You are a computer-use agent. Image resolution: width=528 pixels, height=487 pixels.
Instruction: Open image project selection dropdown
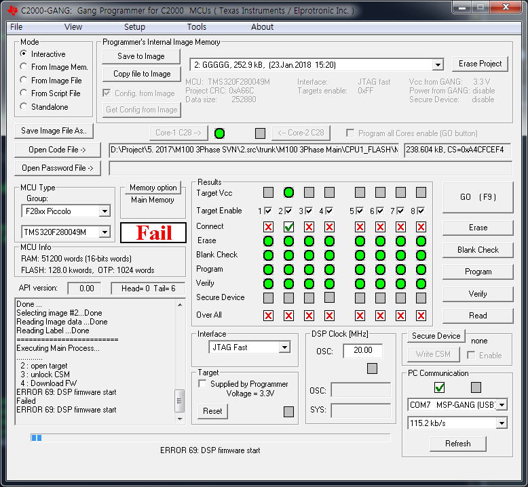click(438, 65)
